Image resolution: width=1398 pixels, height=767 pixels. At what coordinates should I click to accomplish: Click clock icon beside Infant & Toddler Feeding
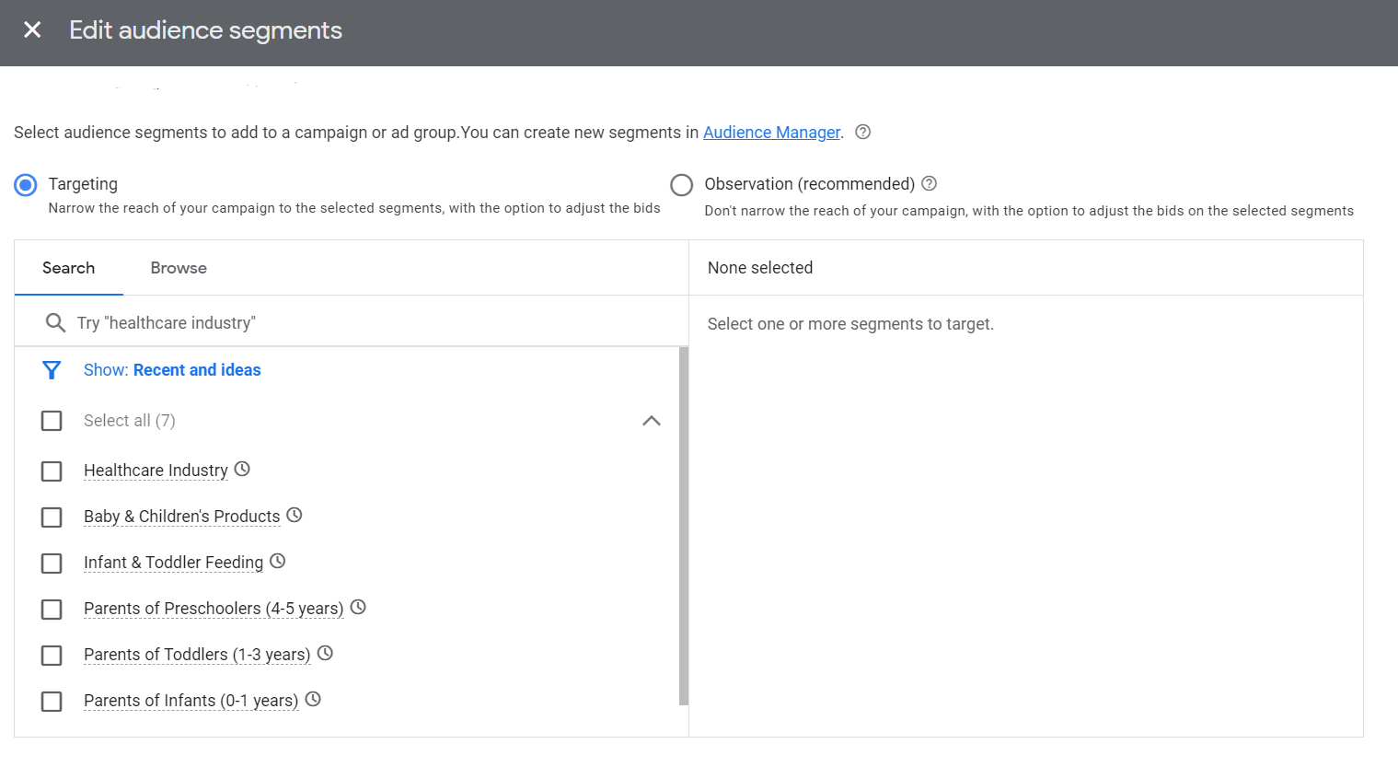(x=278, y=561)
